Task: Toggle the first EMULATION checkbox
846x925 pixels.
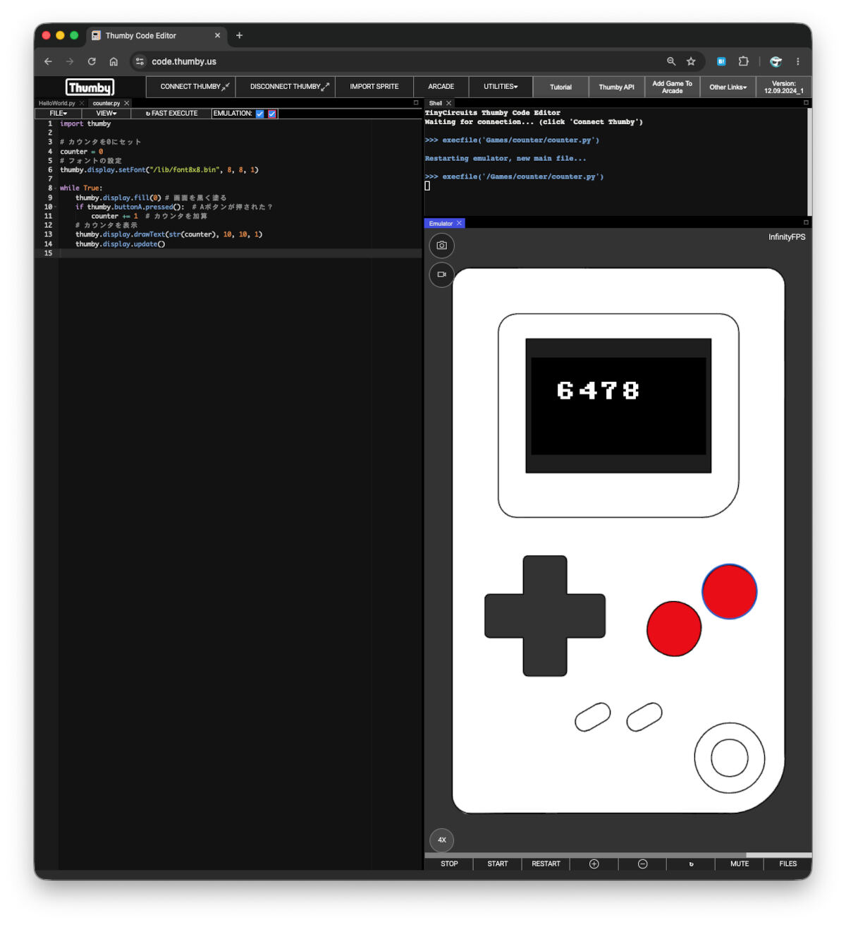Action: click(x=260, y=114)
